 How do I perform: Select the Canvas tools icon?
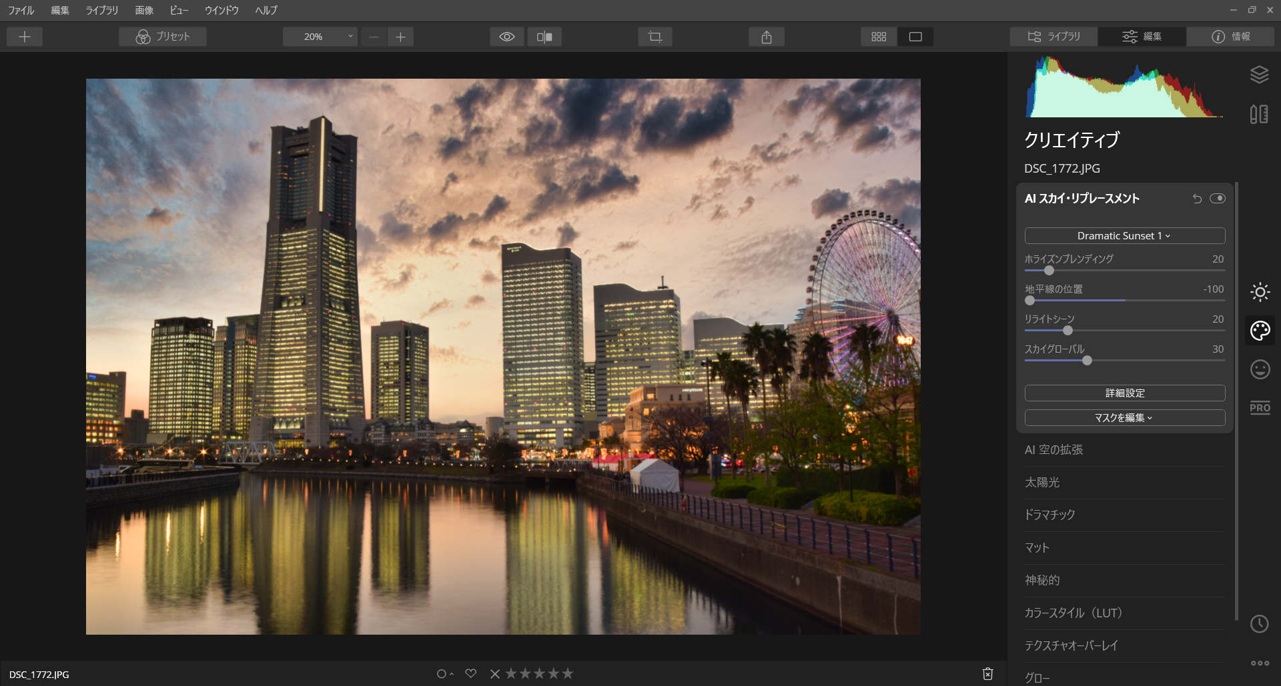click(1259, 114)
